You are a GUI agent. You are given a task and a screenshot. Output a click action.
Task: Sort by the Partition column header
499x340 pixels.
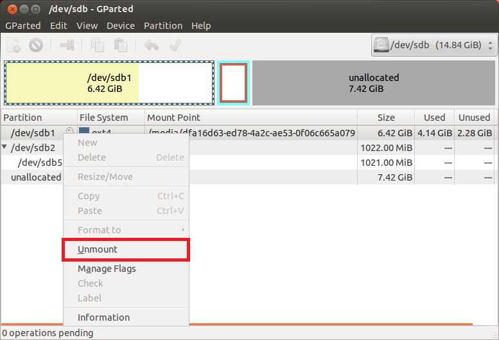pyautogui.click(x=39, y=118)
